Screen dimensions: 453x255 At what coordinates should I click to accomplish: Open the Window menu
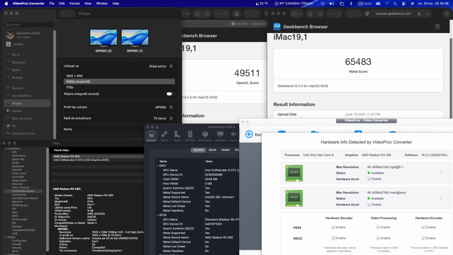(x=101, y=4)
